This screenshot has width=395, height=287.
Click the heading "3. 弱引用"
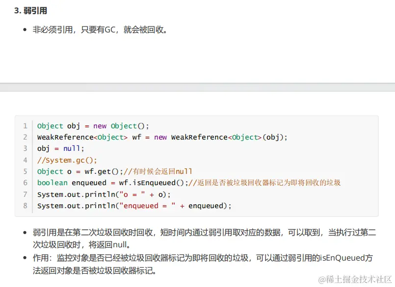(30, 11)
